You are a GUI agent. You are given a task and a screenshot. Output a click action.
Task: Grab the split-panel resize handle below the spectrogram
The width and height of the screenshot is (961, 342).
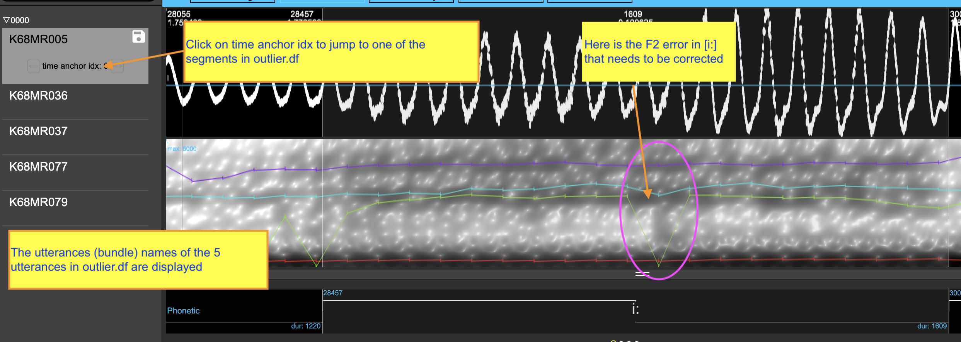click(642, 274)
